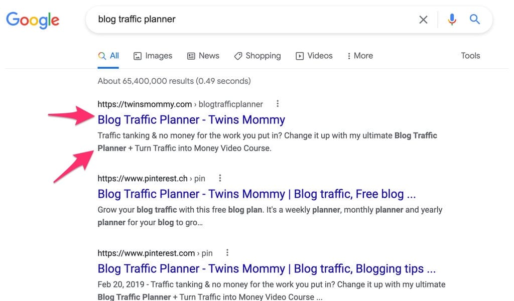Clear the search box text
Screen dimensions: 514x301
pyautogui.click(x=423, y=20)
